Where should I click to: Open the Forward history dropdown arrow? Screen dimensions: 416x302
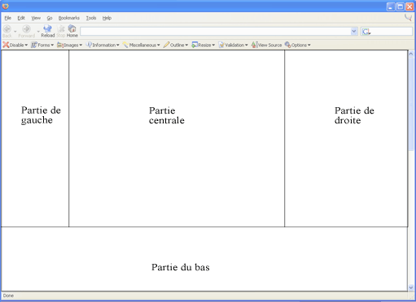(38, 32)
